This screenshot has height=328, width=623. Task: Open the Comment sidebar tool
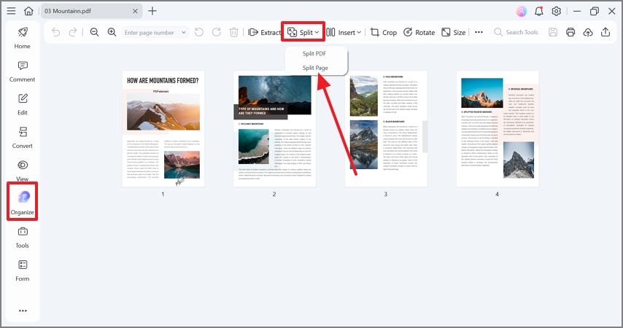coord(22,71)
